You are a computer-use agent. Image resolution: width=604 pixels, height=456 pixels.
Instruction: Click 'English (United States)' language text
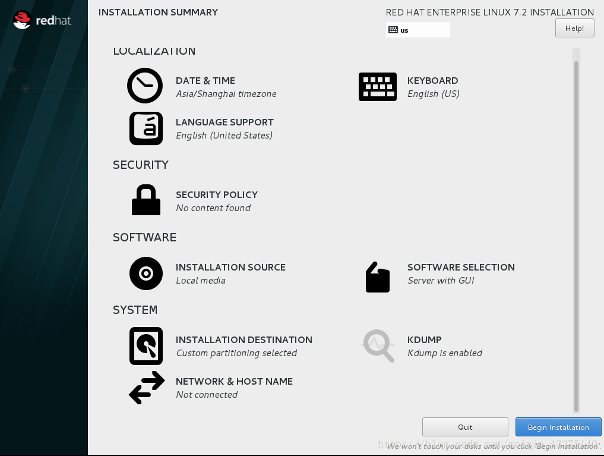224,136
